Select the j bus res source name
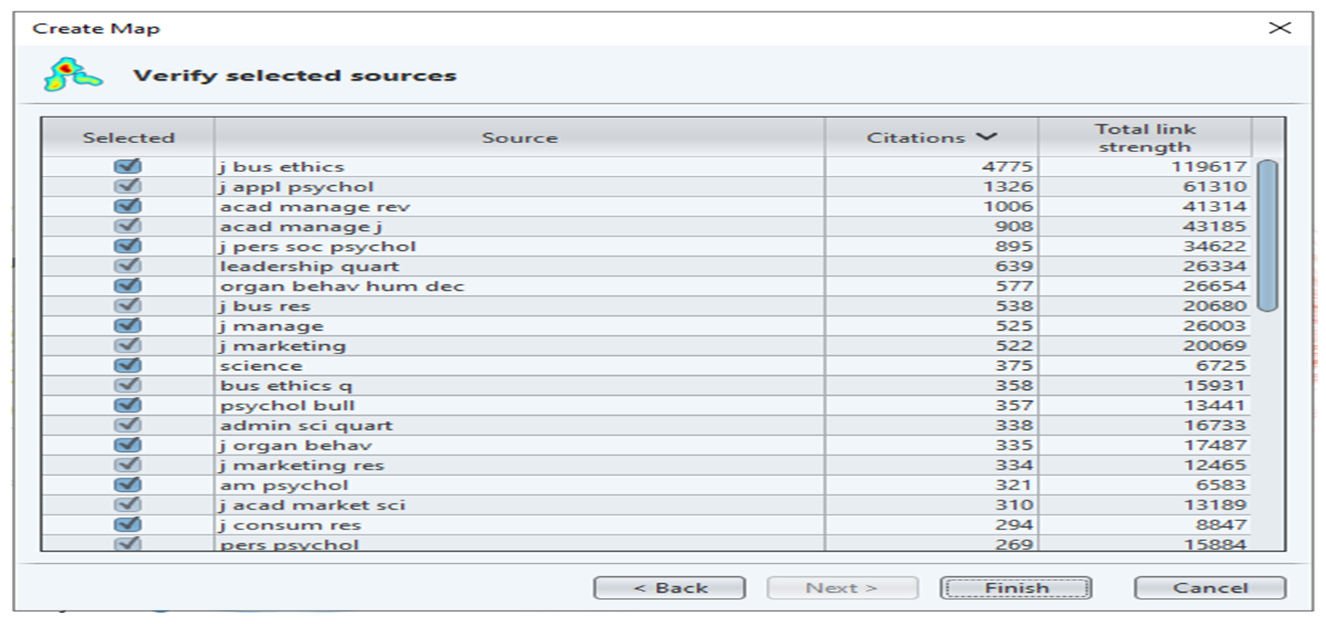 (x=265, y=306)
